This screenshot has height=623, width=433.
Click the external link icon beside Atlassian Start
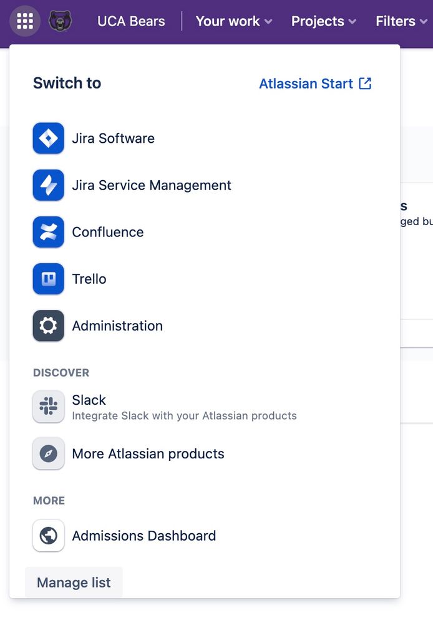(x=365, y=84)
